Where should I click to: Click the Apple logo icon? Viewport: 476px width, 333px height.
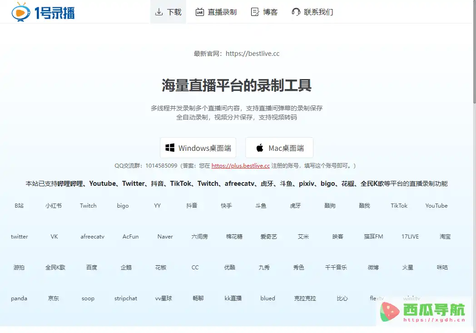259,148
